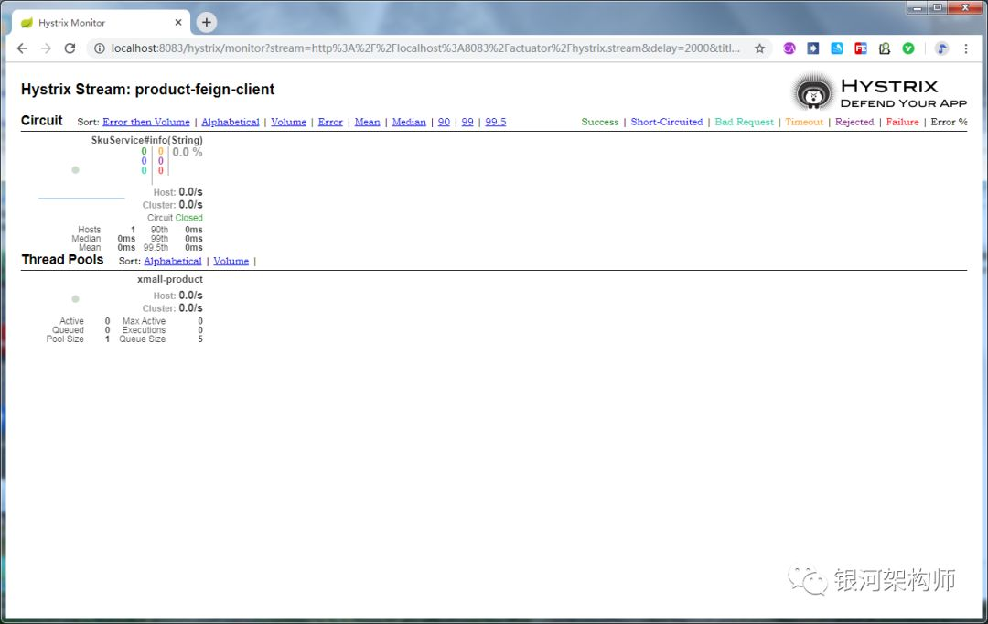Click the 0.0 % error percentage

point(188,152)
